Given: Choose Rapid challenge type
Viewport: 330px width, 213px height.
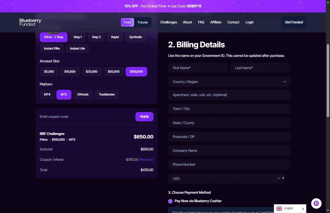Looking at the screenshot, I should [x=115, y=37].
